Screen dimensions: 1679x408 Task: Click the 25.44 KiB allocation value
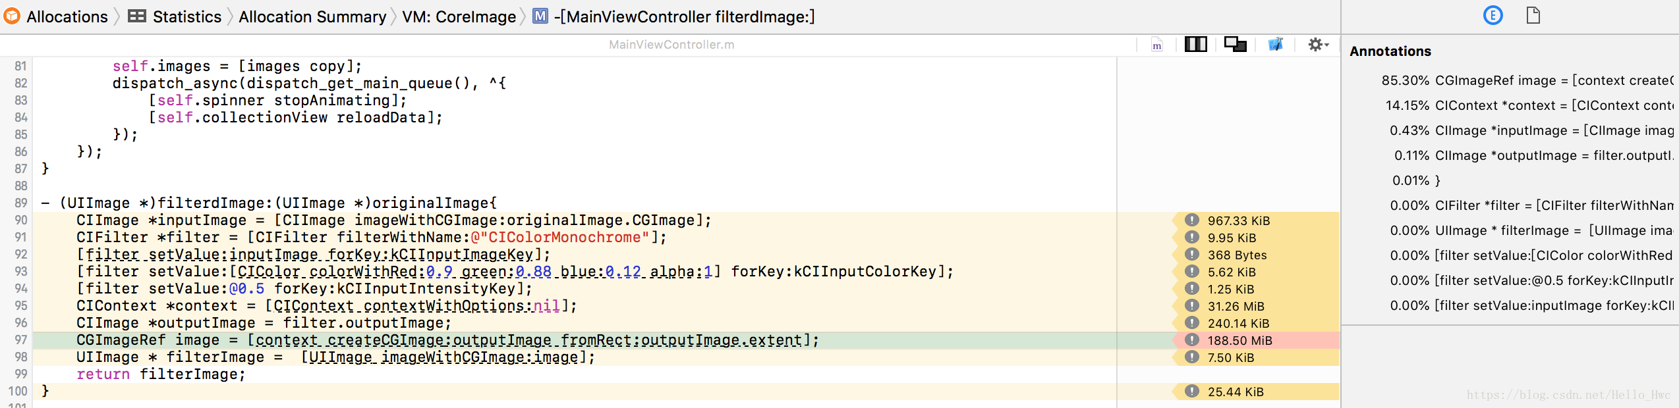[x=1236, y=392]
